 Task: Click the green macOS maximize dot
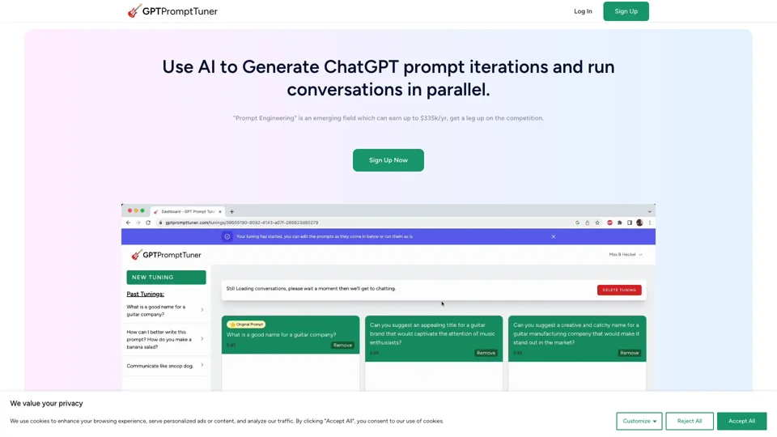tap(142, 211)
